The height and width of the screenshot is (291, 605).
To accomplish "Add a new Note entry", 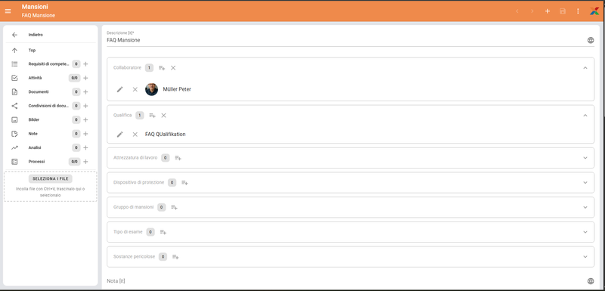I will tap(85, 134).
